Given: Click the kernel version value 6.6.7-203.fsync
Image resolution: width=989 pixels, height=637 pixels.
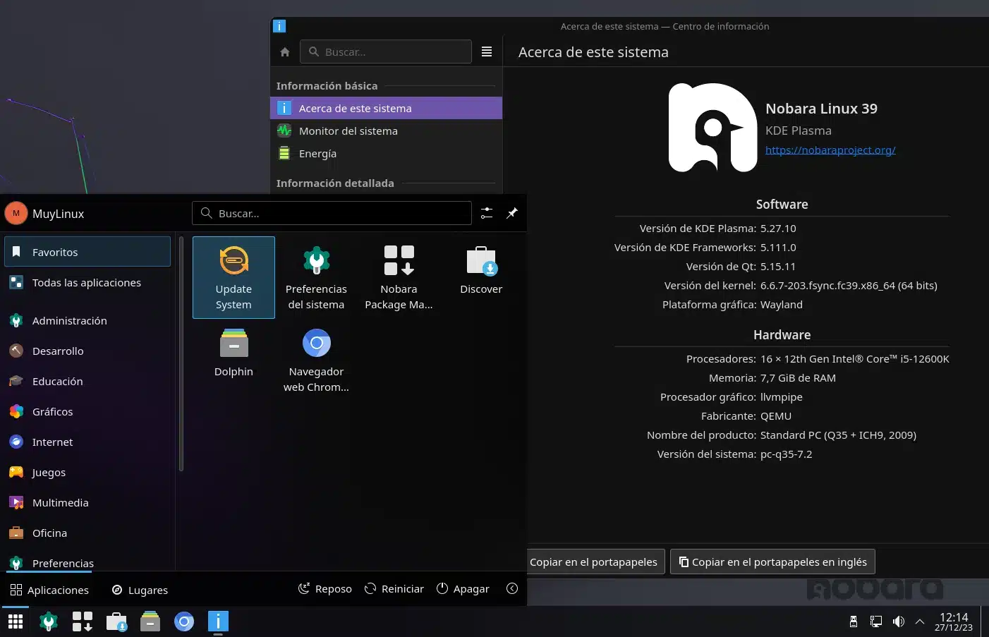Looking at the screenshot, I should (849, 286).
